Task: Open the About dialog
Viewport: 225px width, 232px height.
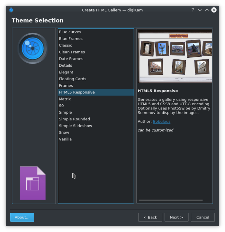Action: 22,217
